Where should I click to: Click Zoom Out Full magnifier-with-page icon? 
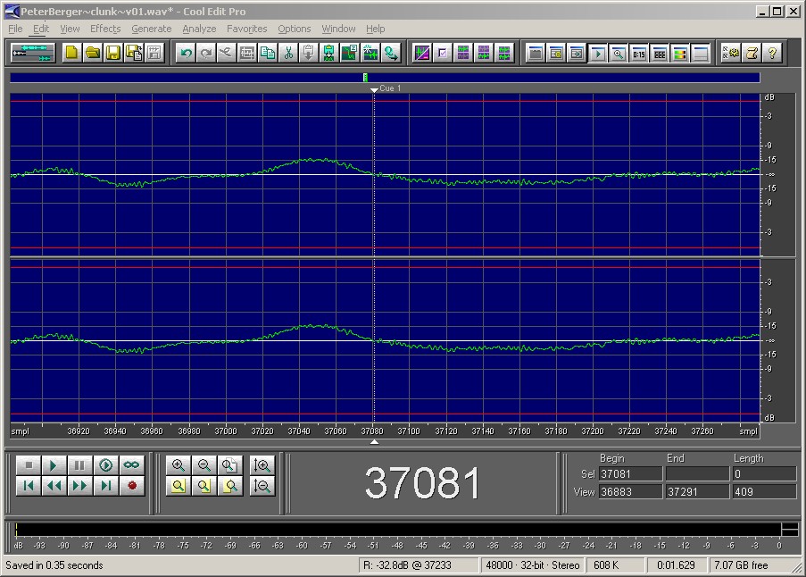pyautogui.click(x=229, y=465)
